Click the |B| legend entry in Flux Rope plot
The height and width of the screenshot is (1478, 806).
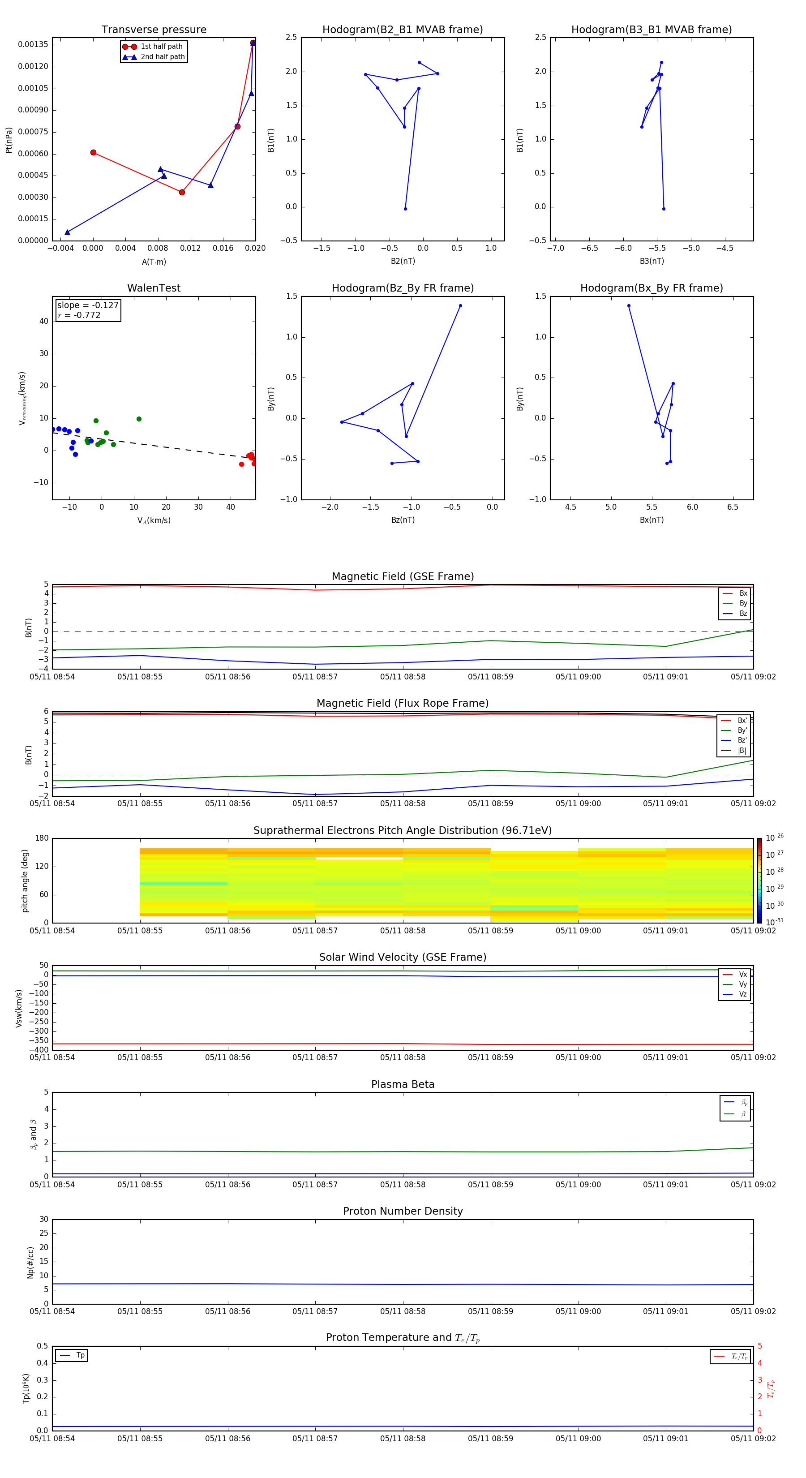[734, 751]
